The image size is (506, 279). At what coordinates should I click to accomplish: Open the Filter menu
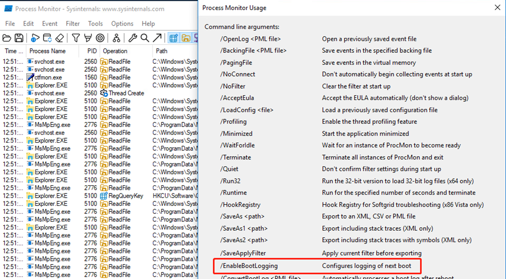[73, 23]
